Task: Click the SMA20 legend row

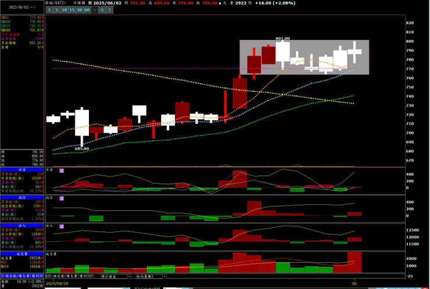Action: 22,26
